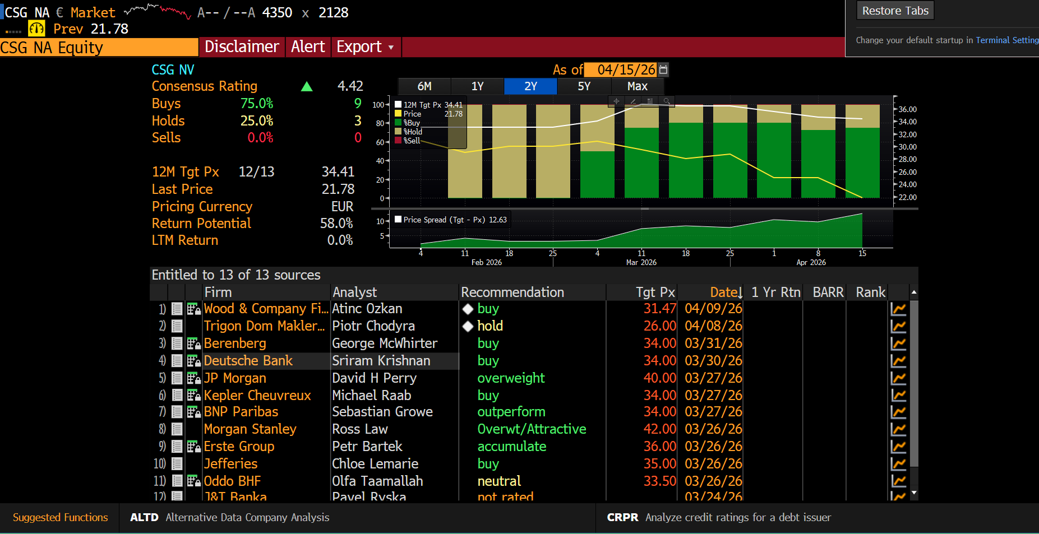The height and width of the screenshot is (534, 1039).
Task: Click the yellow gauge icon beside Prev
Action: 37,29
